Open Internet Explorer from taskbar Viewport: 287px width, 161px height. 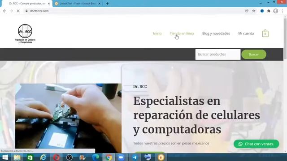[x=43, y=157]
